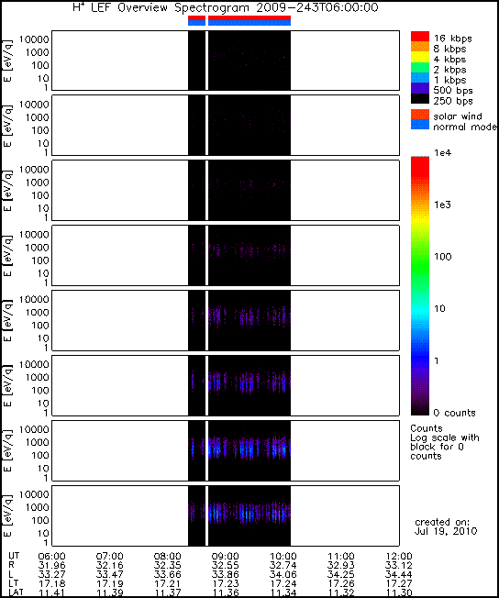Click the L value 34.44
The width and height of the screenshot is (499, 598).
coord(398,575)
